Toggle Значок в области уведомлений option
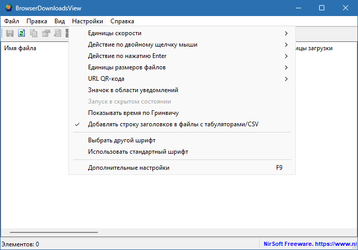This screenshot has height=250, width=358. coord(182,91)
